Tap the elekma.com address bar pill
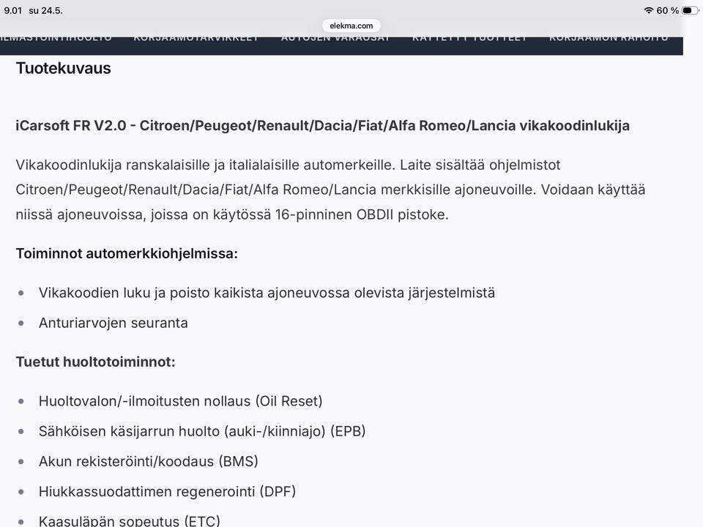This screenshot has width=703, height=527. [x=351, y=26]
